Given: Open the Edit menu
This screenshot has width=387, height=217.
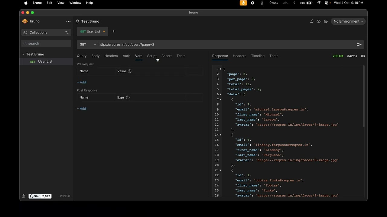Looking at the screenshot, I should 49,3.
